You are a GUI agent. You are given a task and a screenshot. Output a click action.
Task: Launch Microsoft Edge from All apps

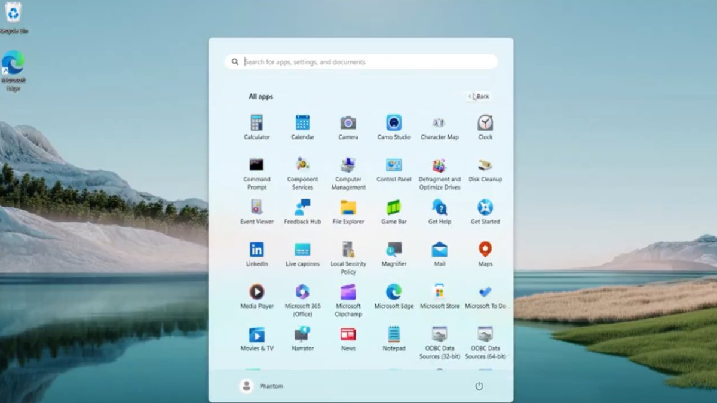(394, 297)
